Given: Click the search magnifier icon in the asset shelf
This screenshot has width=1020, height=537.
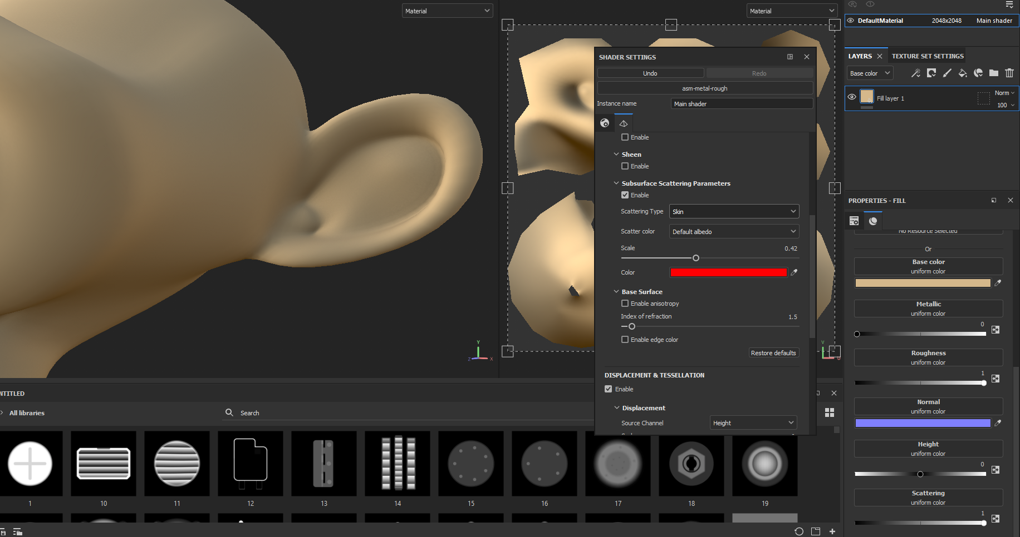Looking at the screenshot, I should [x=229, y=412].
